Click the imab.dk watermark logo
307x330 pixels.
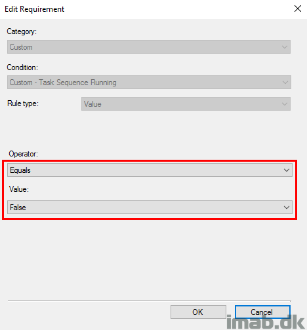[266, 321]
